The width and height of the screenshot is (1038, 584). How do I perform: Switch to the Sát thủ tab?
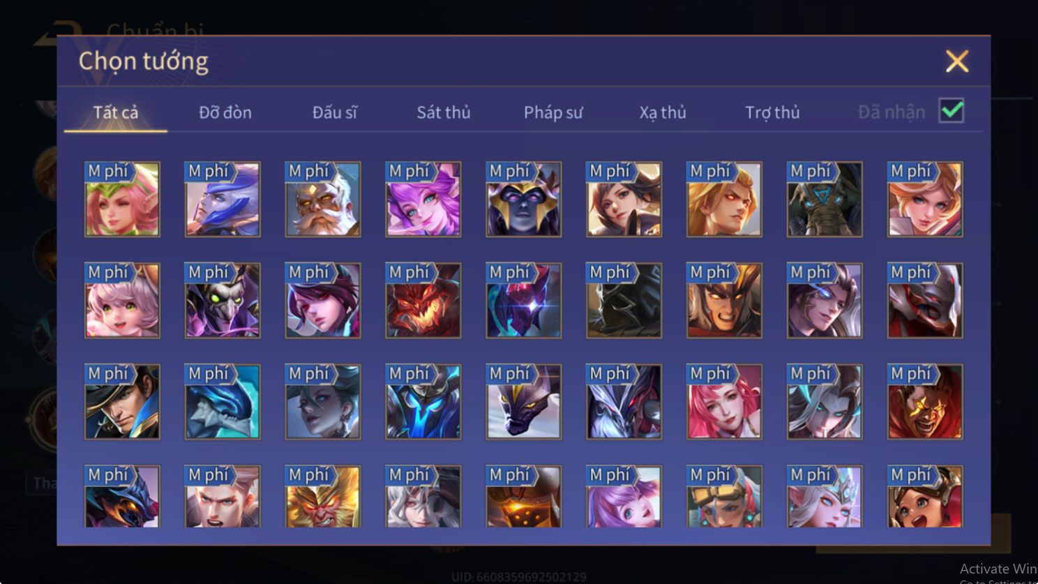click(x=444, y=112)
